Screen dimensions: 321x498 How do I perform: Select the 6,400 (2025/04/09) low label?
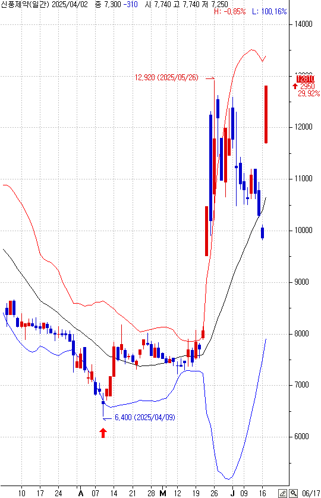[145, 417]
